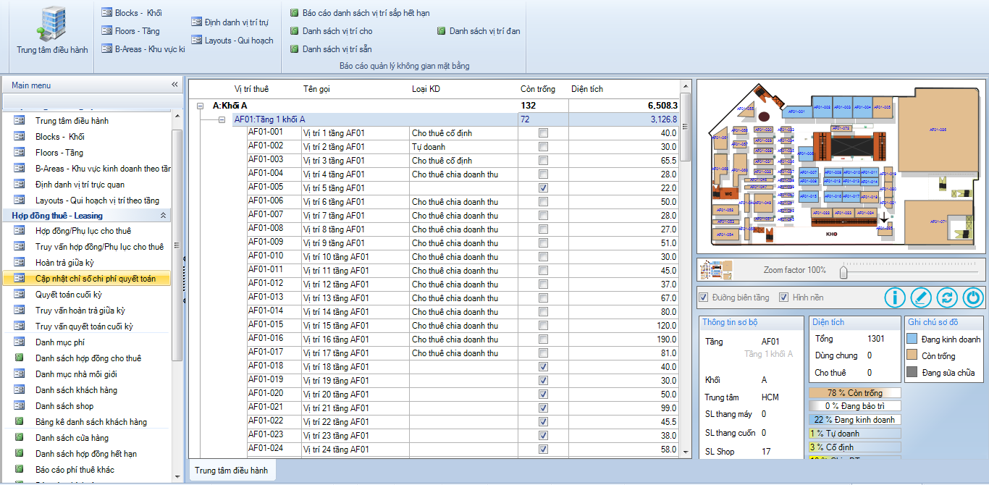
Task: Click the Blocks - Khối ribbon icon
Action: [132, 12]
